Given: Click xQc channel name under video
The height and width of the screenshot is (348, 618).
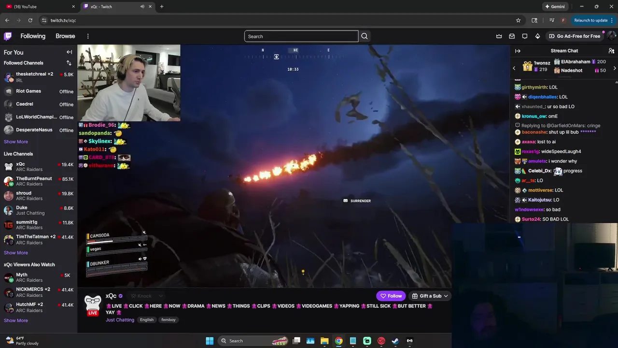Looking at the screenshot, I should [111, 296].
